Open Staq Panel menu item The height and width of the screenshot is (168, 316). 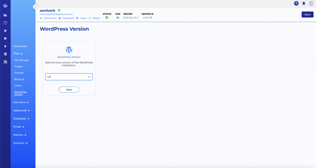click(x=20, y=46)
